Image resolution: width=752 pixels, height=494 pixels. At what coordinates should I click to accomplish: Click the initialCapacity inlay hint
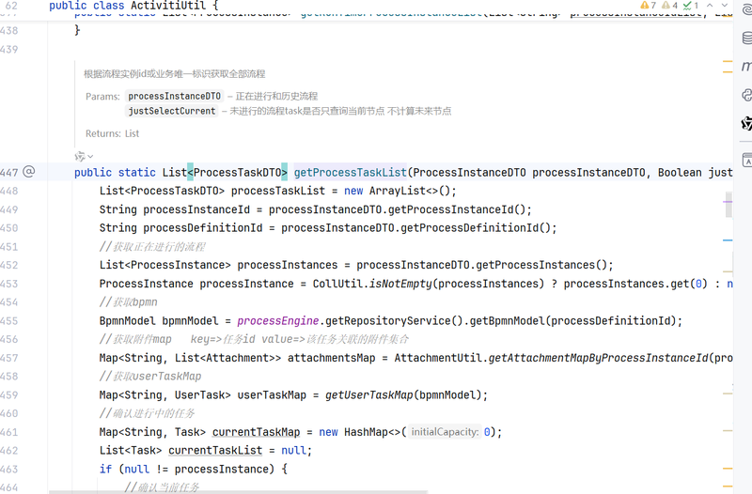click(445, 432)
